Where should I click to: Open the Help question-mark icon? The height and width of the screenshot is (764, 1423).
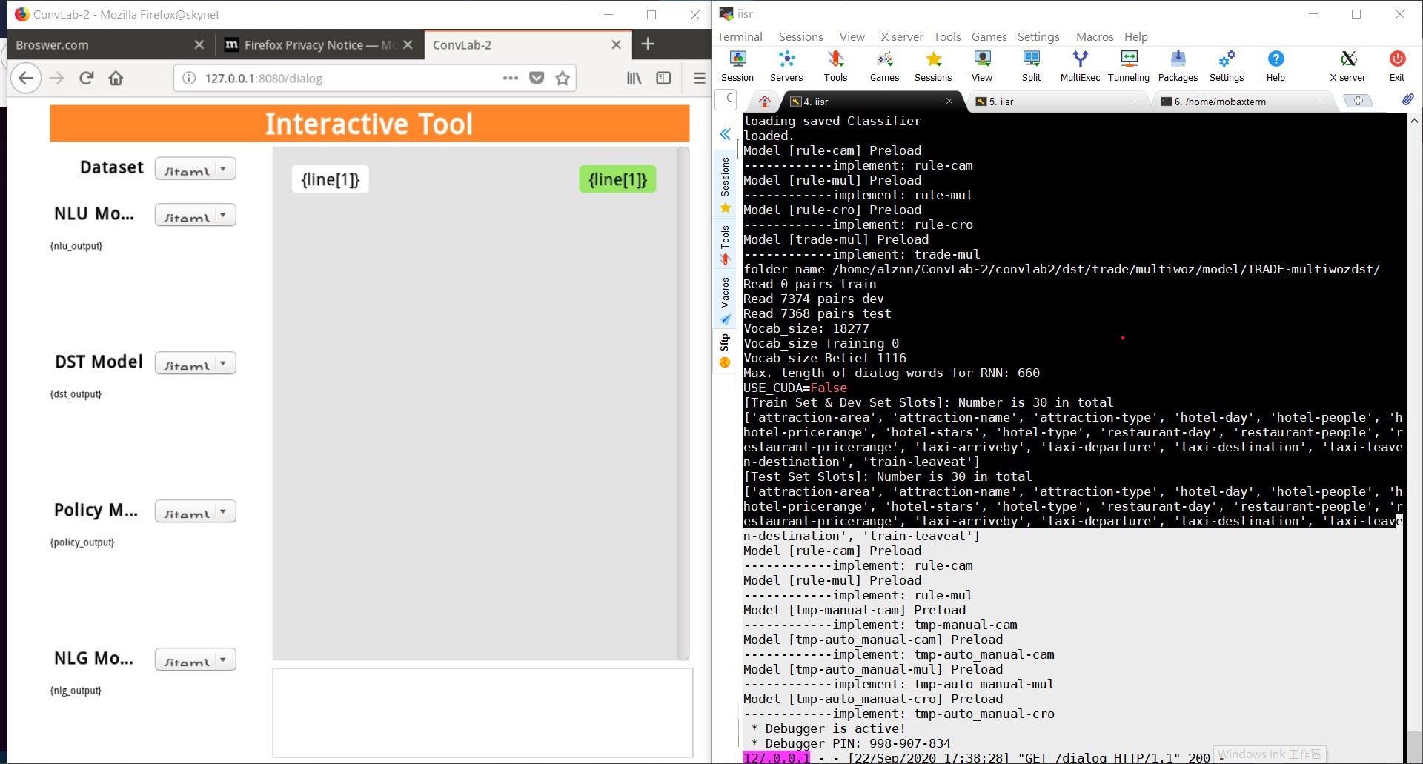point(1276,65)
